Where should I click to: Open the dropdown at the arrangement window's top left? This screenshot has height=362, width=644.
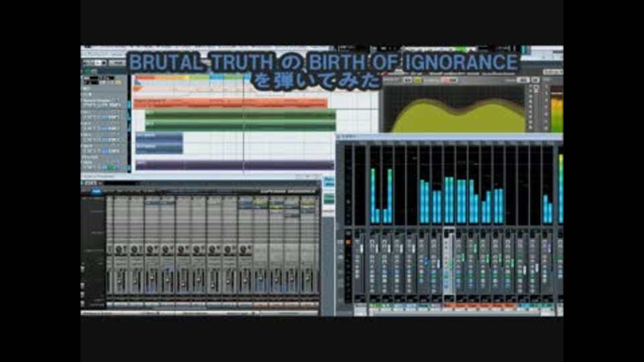(x=95, y=63)
